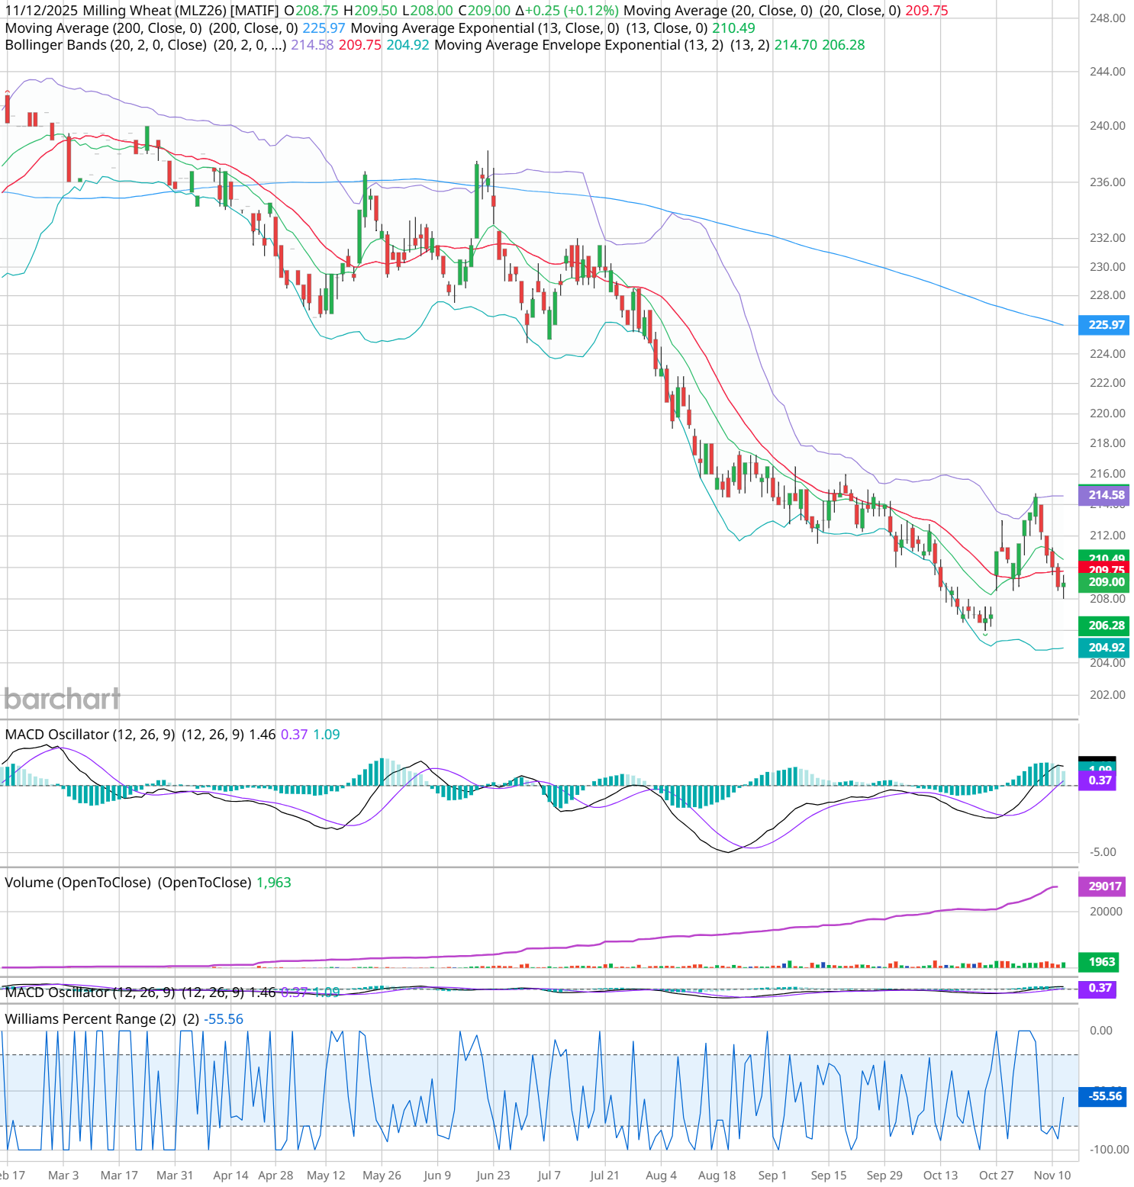This screenshot has width=1134, height=1187.
Task: Click Bollinger Bands (20, 2, 0, Close) label
Action: click(106, 45)
